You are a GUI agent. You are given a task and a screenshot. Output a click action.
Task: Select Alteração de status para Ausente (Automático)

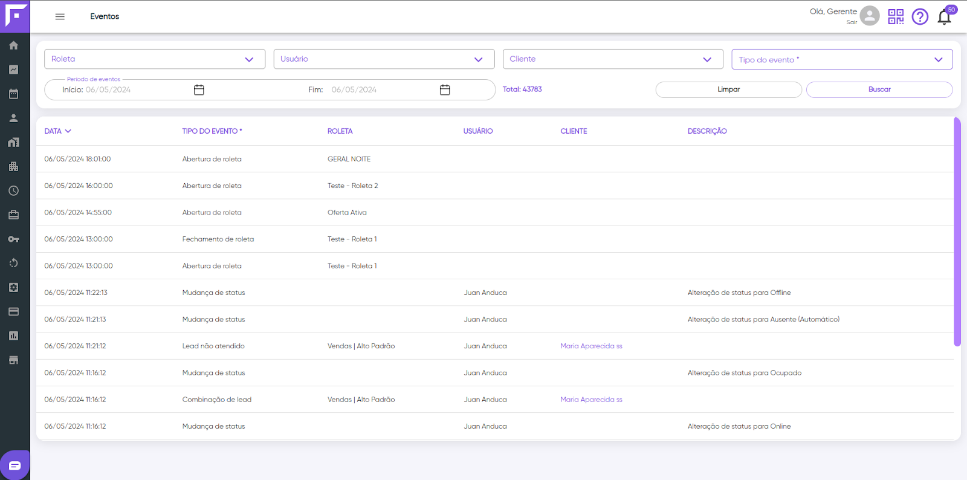tap(763, 319)
